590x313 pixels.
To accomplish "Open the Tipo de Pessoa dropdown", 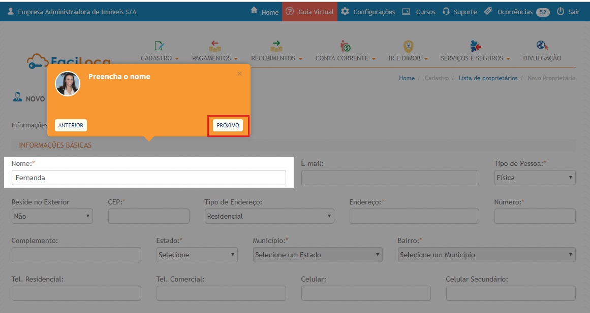I will (x=535, y=178).
